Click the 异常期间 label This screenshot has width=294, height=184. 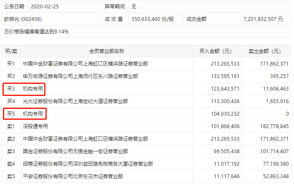(x=115, y=7)
